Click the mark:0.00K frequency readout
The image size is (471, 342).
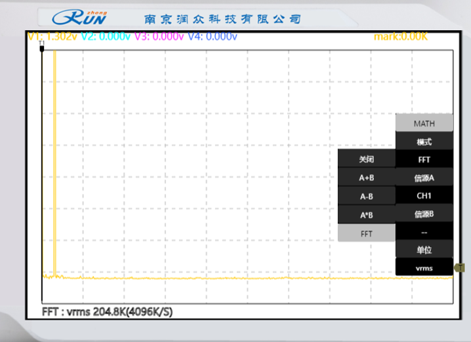coord(400,37)
